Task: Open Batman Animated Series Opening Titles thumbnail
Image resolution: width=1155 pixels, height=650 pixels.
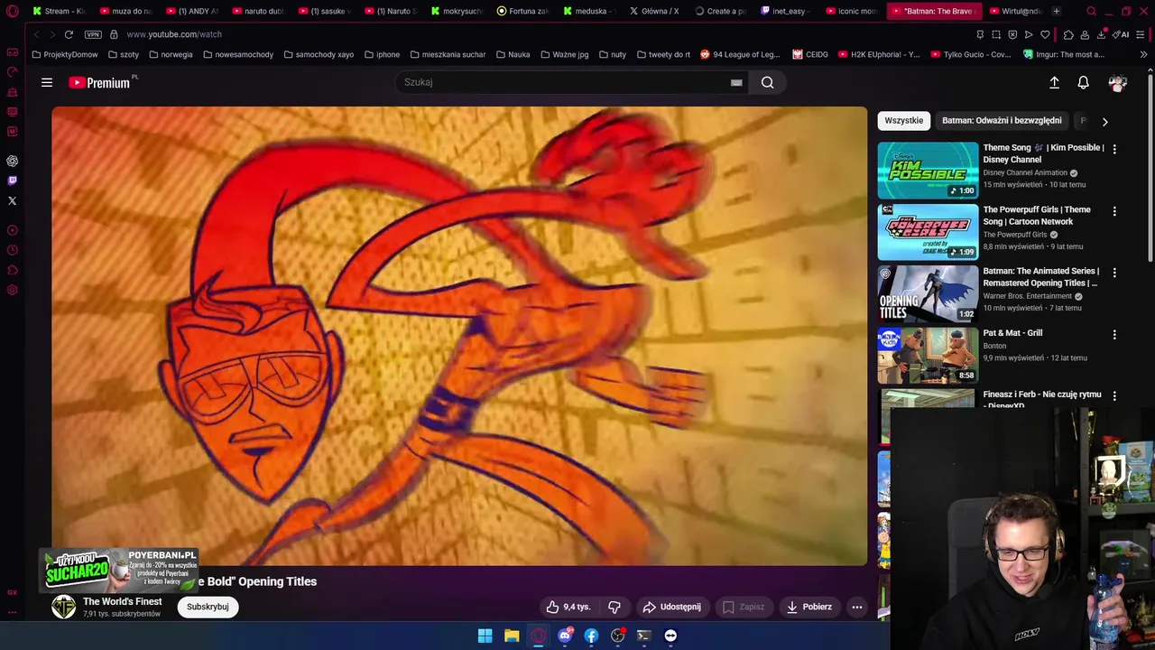Action: (928, 293)
